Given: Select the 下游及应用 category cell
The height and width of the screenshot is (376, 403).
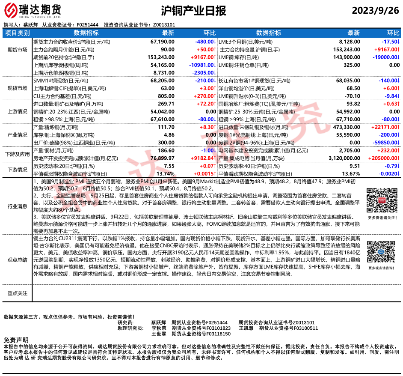Looking at the screenshot, I should point(17,154).
